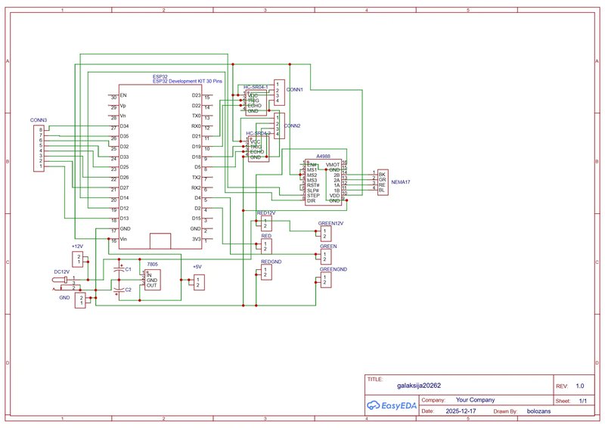Click the D19 pin on ESP32

(x=197, y=147)
